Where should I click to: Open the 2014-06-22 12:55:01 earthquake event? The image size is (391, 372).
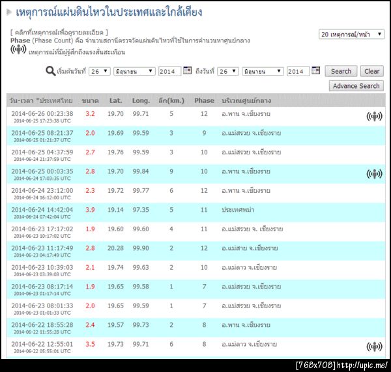click(x=196, y=347)
